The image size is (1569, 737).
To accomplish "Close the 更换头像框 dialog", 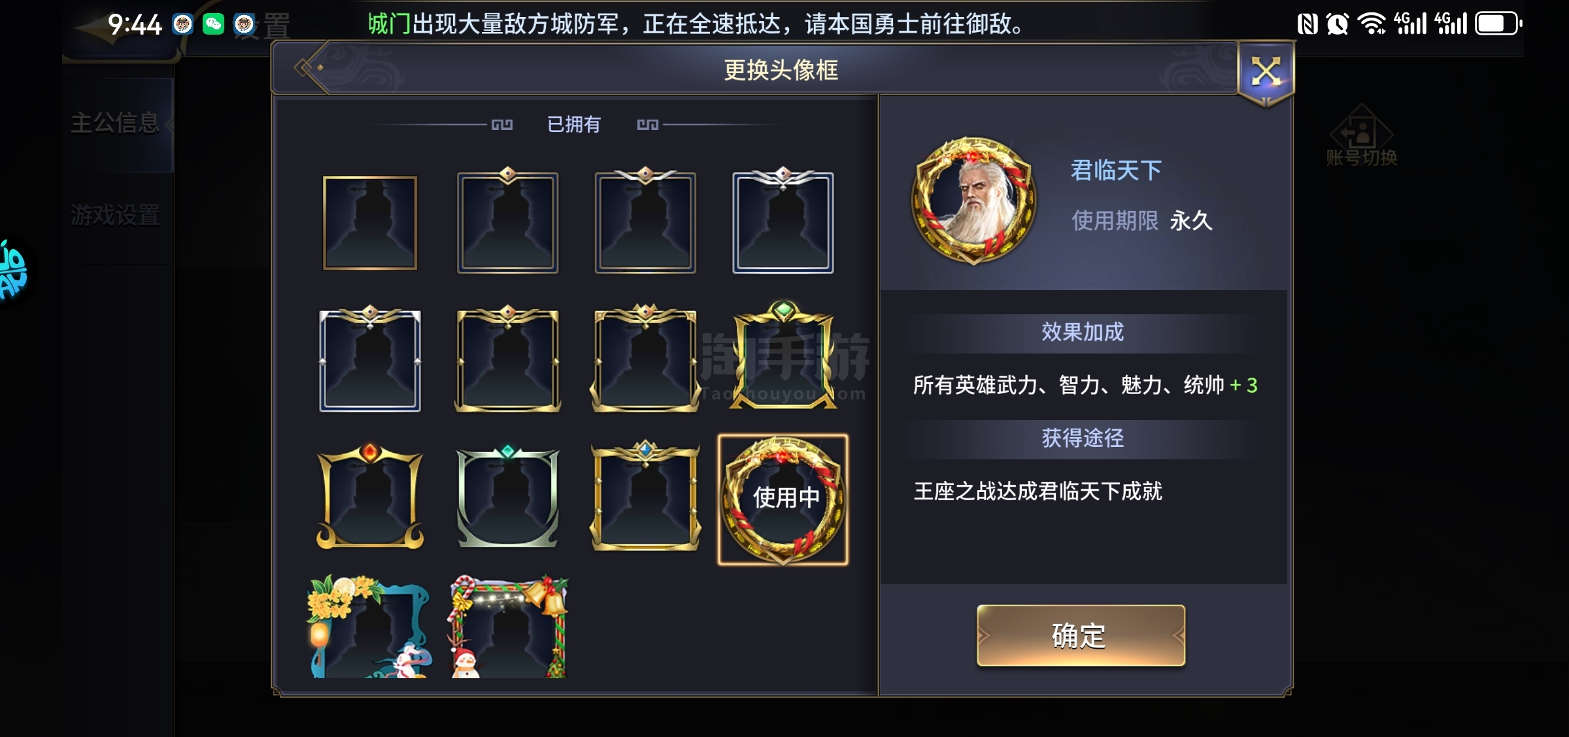I will click(1266, 72).
